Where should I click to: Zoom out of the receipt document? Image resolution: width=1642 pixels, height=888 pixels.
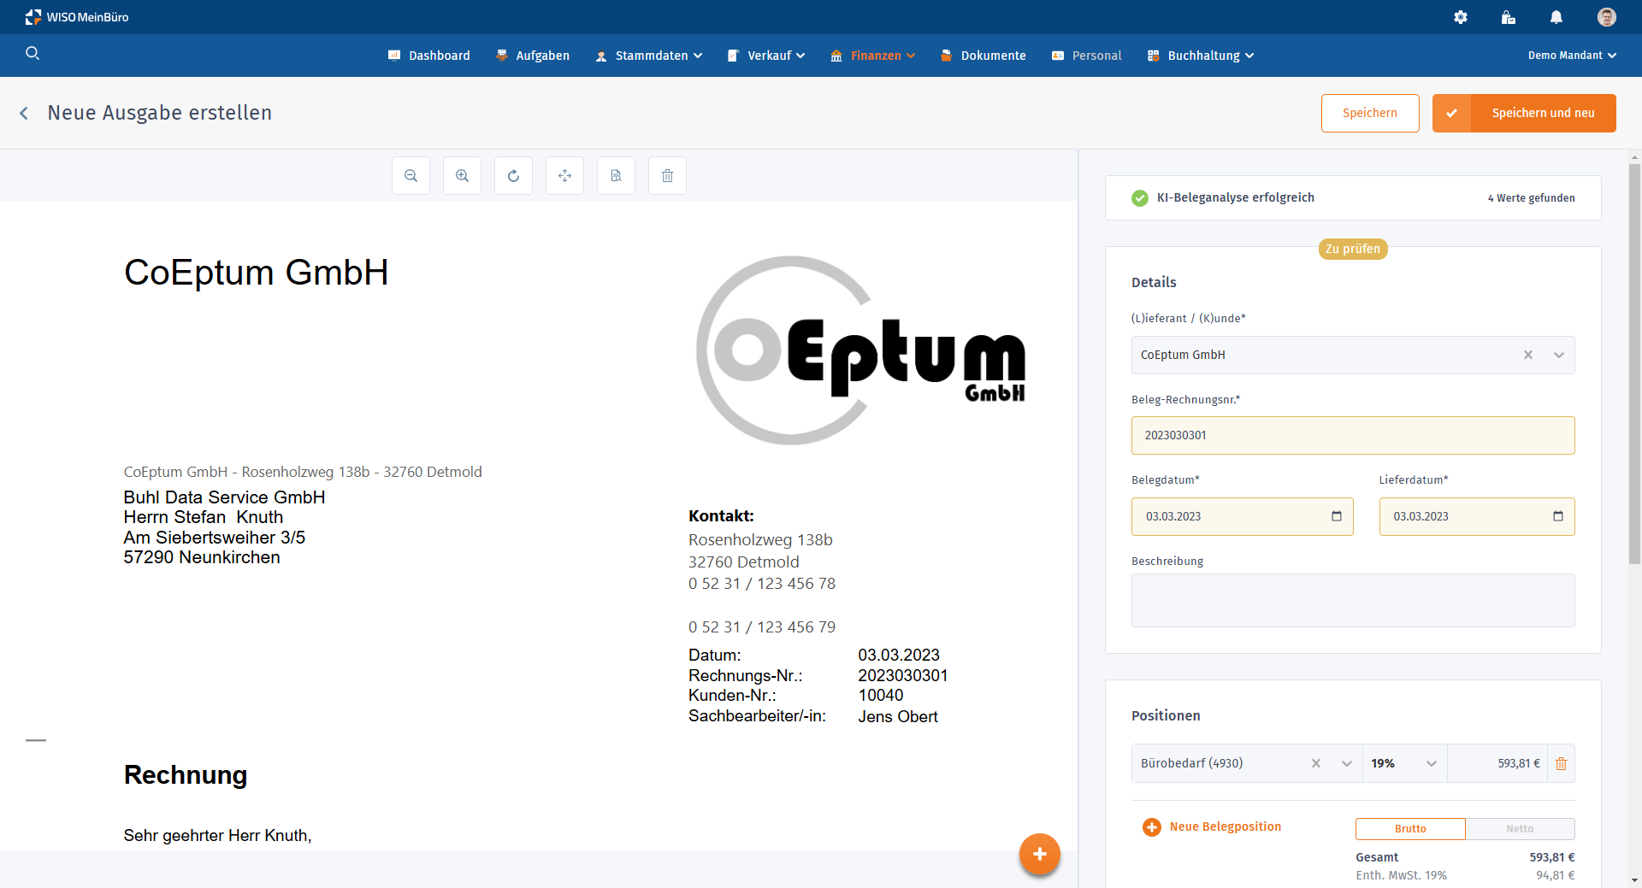[x=411, y=176]
